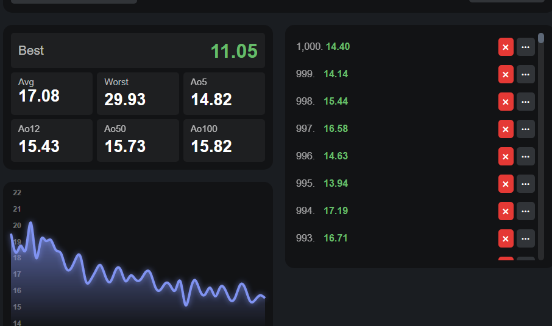
Task: Click the time 13.94 in solve 995
Action: [x=336, y=184]
